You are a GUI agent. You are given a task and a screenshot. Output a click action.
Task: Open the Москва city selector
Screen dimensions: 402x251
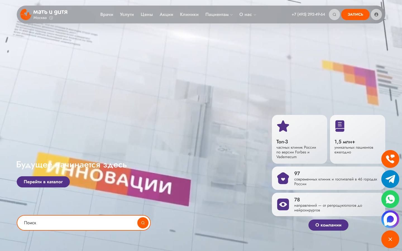[43, 18]
